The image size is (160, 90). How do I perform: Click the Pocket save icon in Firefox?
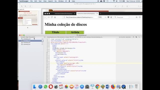click(x=108, y=17)
